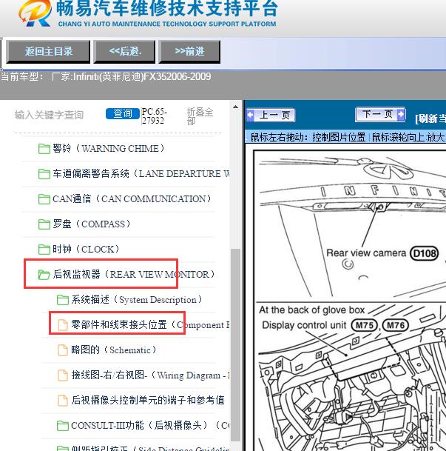The width and height of the screenshot is (446, 451).
Task: Open the CLOCK folder icon
Action: point(44,249)
